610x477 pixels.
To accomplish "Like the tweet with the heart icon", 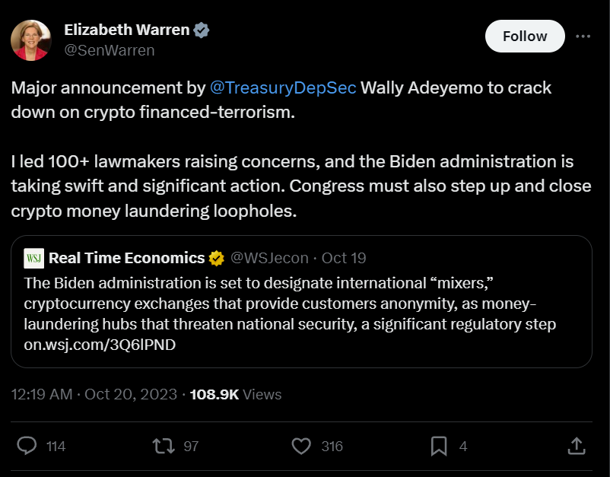I will (302, 446).
